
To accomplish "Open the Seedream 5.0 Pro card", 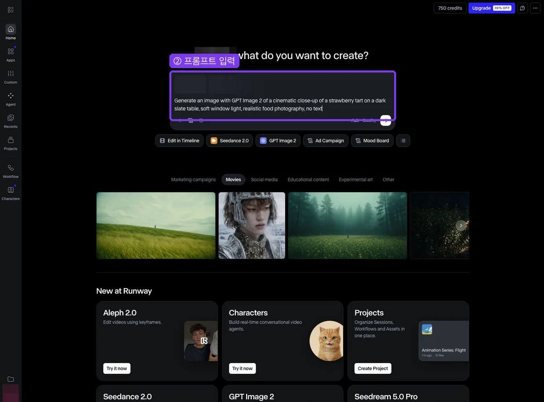I will (408, 393).
